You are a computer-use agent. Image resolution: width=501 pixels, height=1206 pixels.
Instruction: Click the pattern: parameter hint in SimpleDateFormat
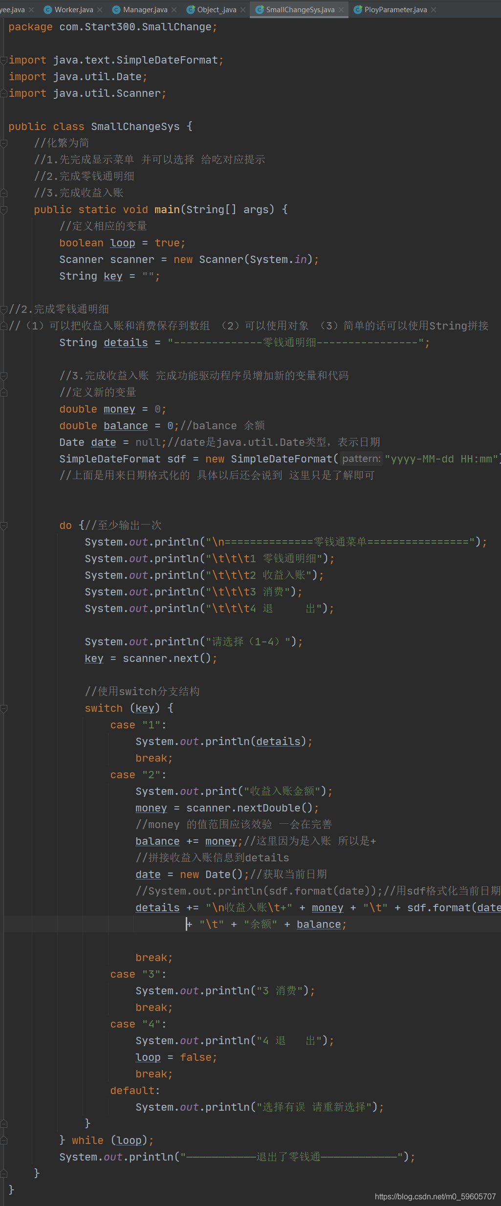(361, 459)
